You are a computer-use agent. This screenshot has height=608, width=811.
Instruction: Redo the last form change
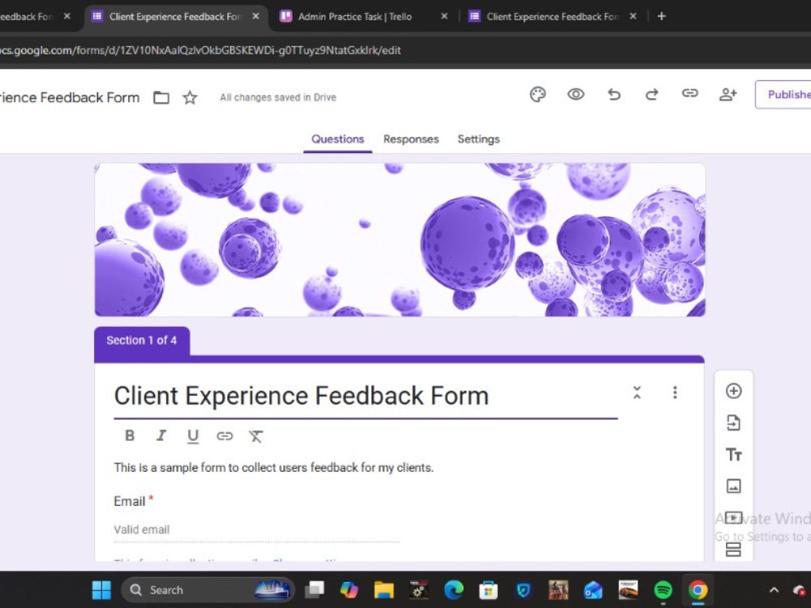pos(652,94)
